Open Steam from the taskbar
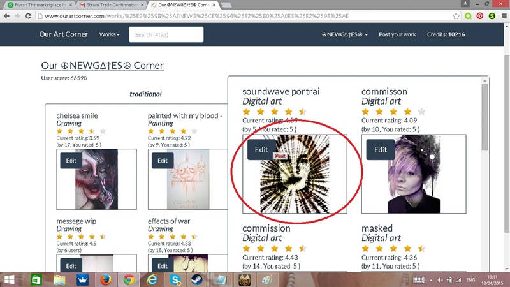 point(196,280)
